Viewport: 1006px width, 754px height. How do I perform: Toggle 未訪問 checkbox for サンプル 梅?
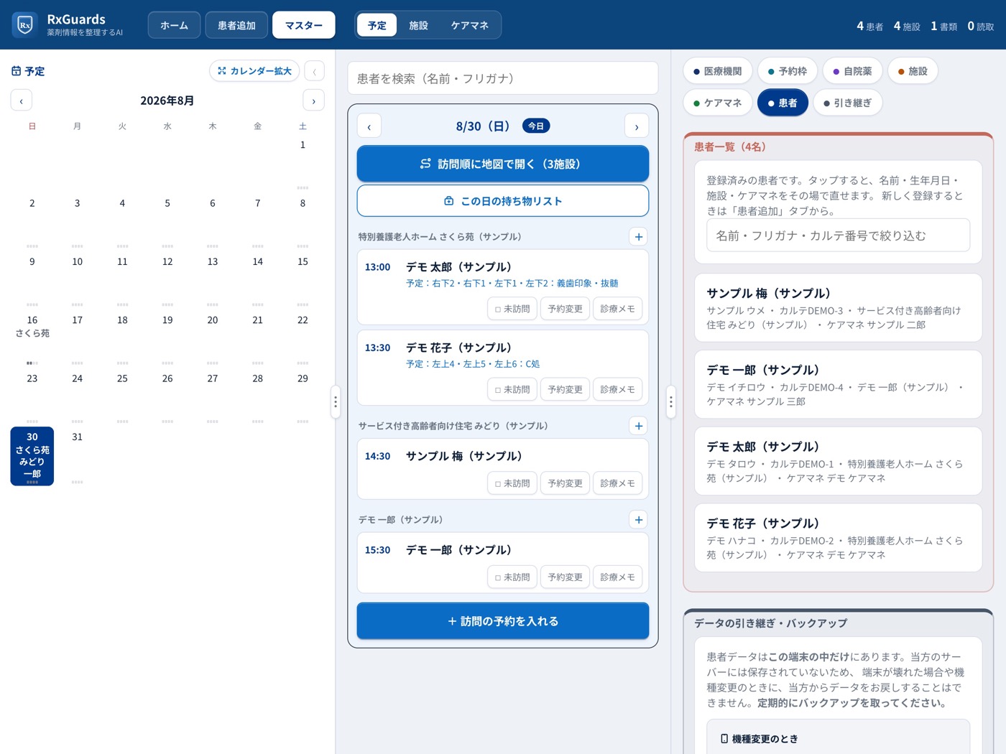pyautogui.click(x=512, y=483)
